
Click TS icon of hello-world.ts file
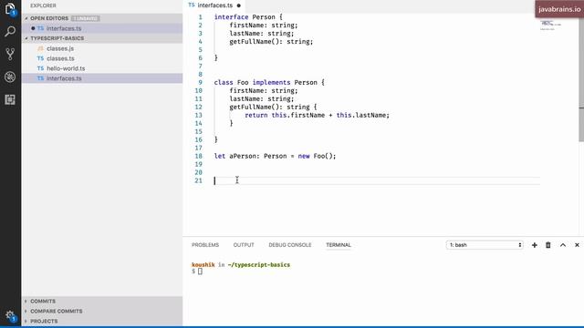pyautogui.click(x=40, y=68)
